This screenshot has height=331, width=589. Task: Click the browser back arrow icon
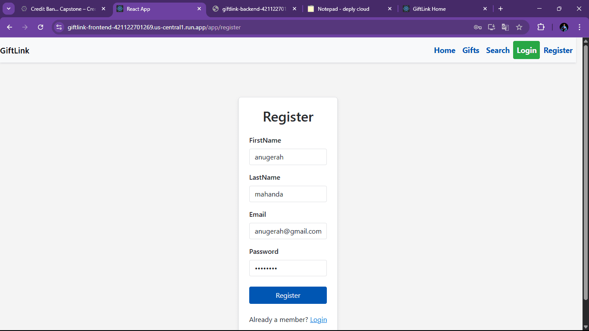point(9,27)
